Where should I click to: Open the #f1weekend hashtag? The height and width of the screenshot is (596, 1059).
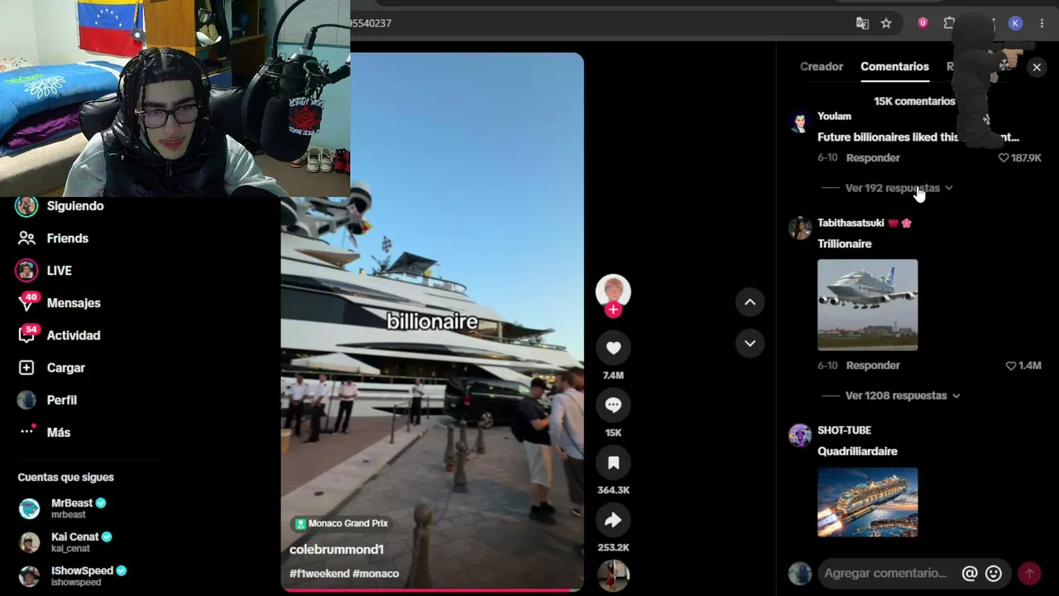click(319, 574)
